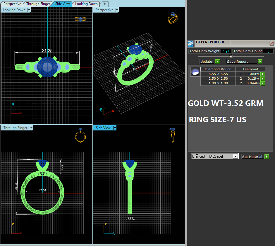The image size is (275, 246).
Task: Expand the Through Finger viewport dropdown
Action: click(31, 128)
